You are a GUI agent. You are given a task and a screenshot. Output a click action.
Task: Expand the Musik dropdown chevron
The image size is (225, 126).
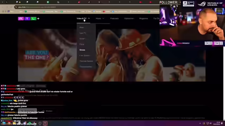pyautogui.click(x=103, y=19)
